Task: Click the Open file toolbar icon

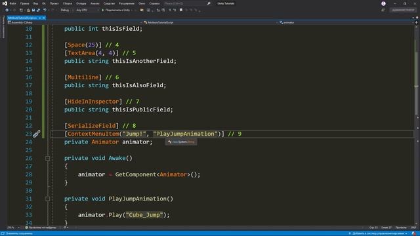Action: pyautogui.click(x=28, y=10)
